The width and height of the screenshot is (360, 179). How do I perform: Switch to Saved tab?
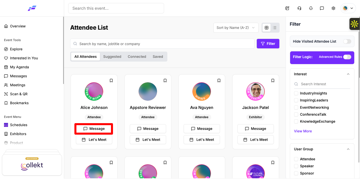158,57
